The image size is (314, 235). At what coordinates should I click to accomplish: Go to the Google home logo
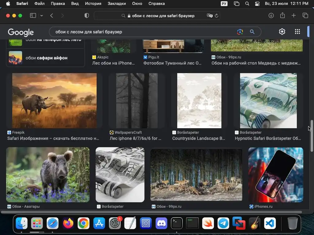[x=21, y=32]
